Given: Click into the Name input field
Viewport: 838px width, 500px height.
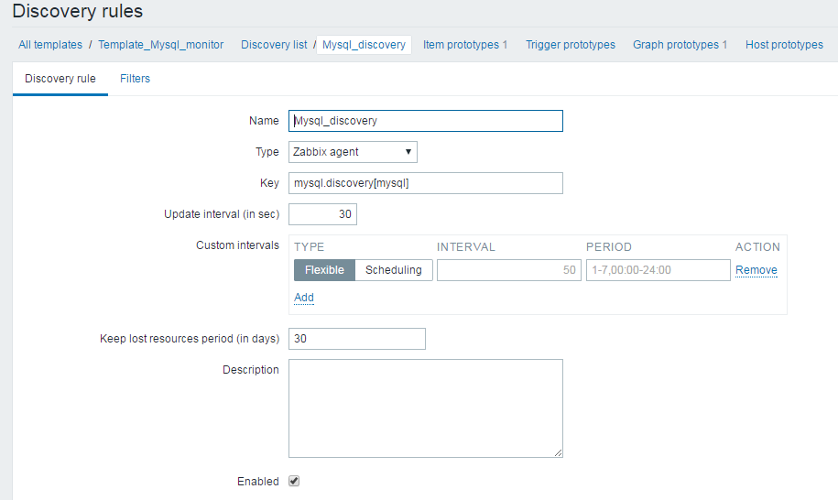Looking at the screenshot, I should tap(426, 121).
